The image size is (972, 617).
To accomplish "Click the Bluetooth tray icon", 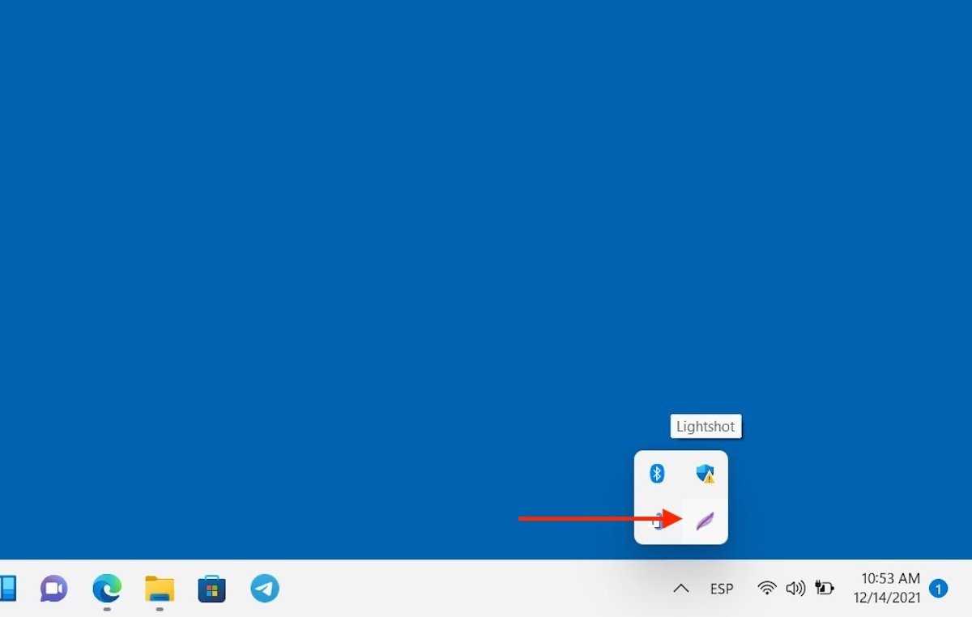I will [x=657, y=474].
